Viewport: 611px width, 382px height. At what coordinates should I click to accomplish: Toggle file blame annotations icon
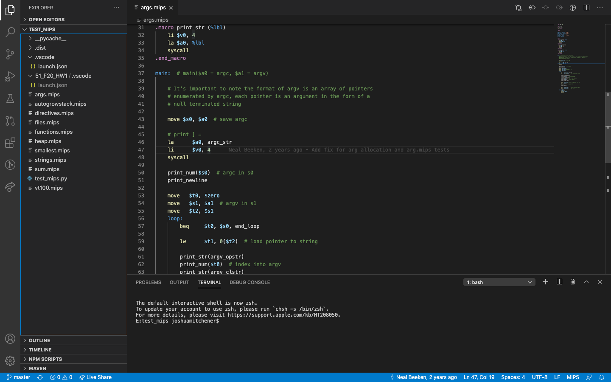coord(573,8)
